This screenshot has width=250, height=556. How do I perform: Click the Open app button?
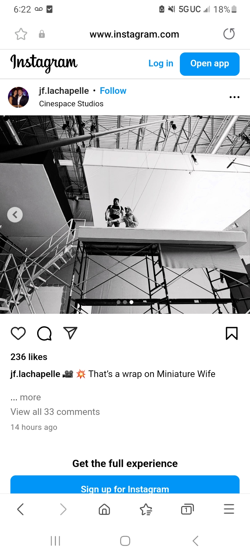point(210,64)
